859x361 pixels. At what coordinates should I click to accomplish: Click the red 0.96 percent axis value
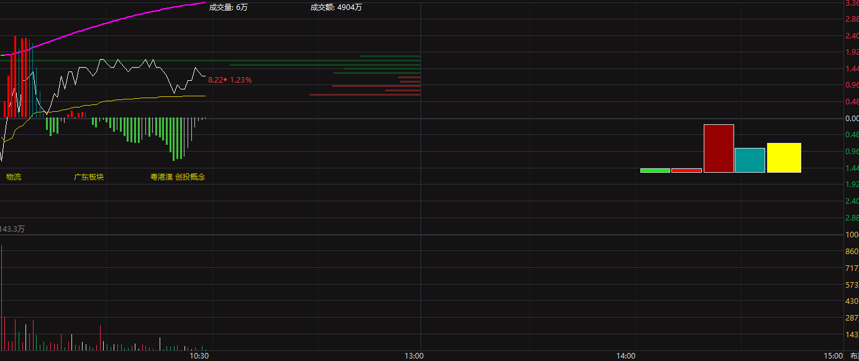tap(852, 85)
